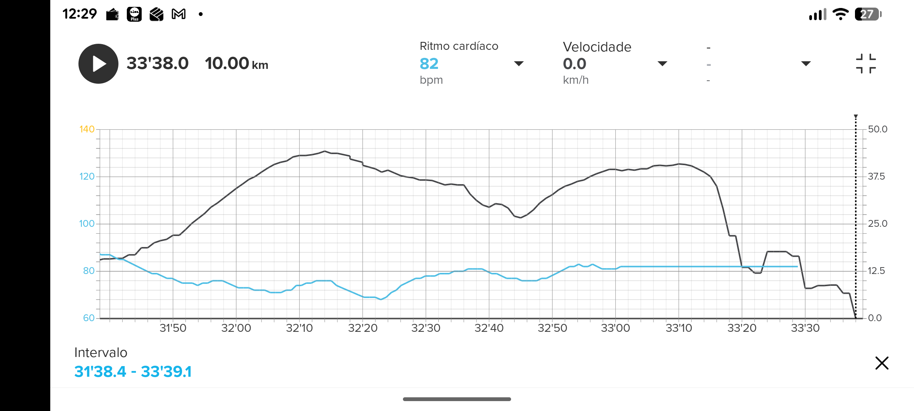Screen dimensions: 914x411
Task: Toggle speed by tapping its 0.0 km/h value
Action: coord(575,64)
